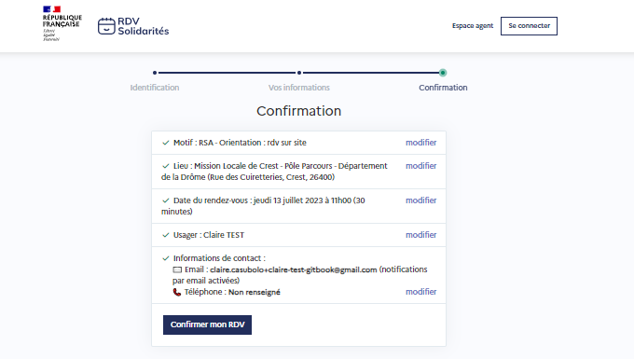
Task: Confirm the appointment with Confirmer mon RDV
Action: (207, 324)
